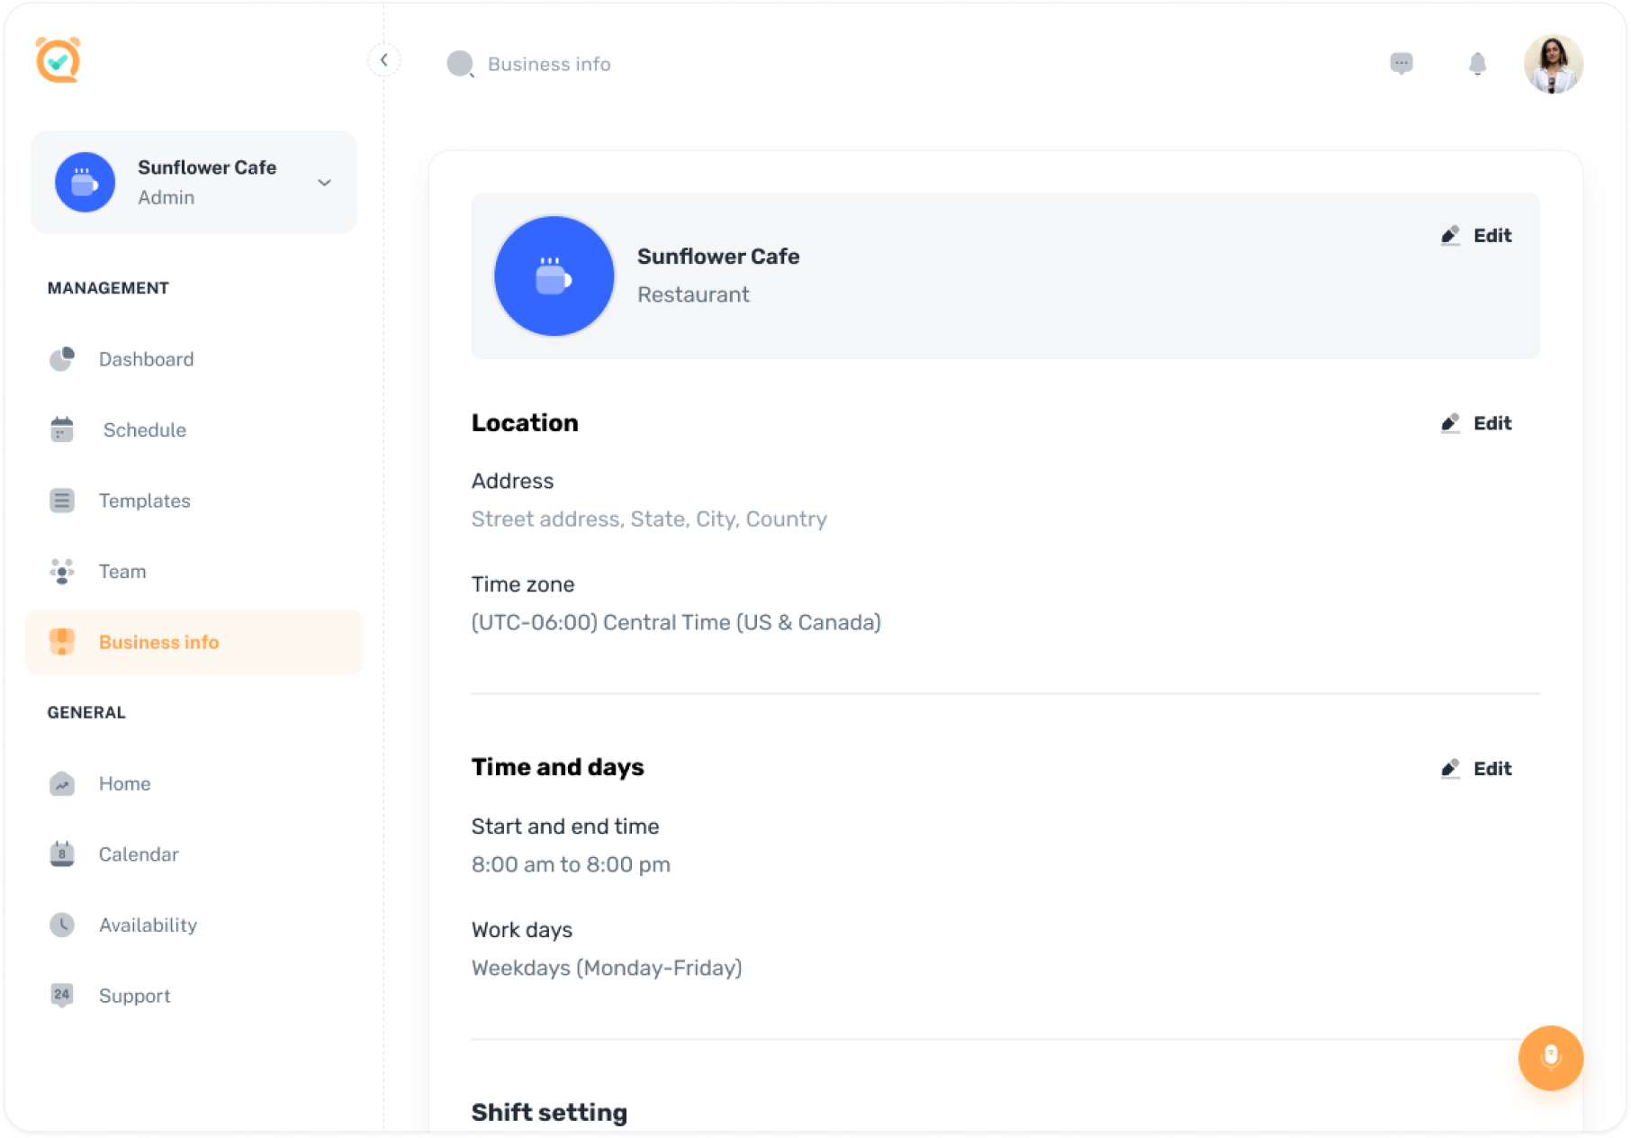1631x1138 pixels.
Task: Click the Dashboard pie chart icon
Action: click(62, 359)
